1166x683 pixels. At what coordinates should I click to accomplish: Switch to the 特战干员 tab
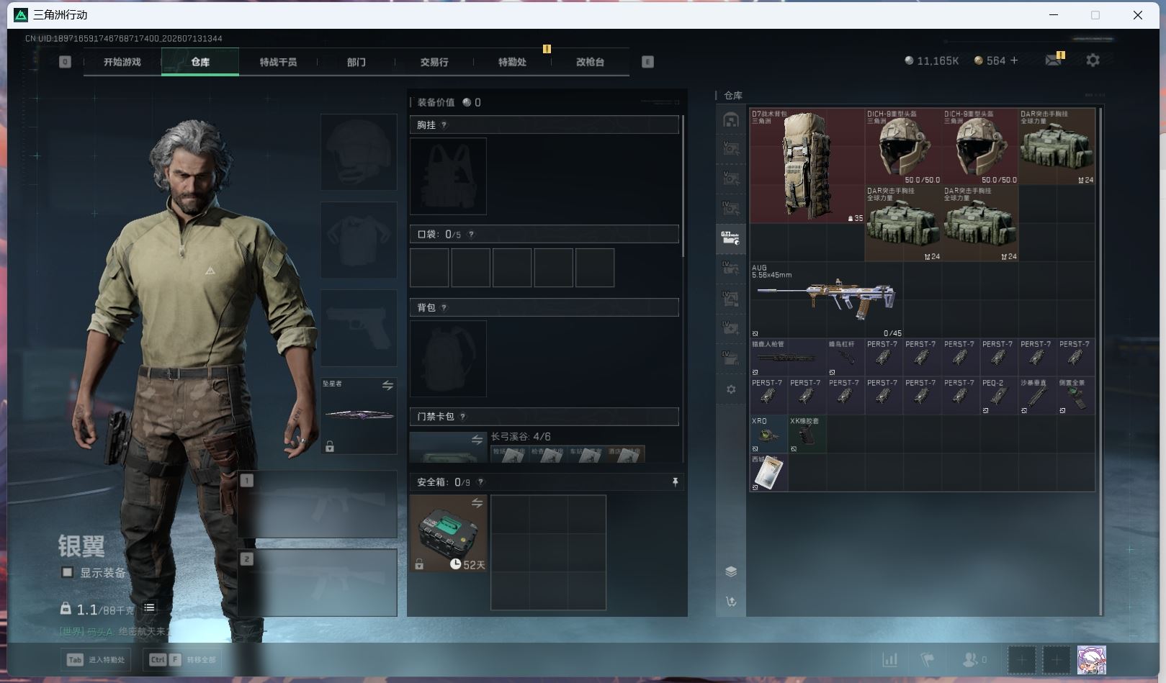[x=278, y=62]
